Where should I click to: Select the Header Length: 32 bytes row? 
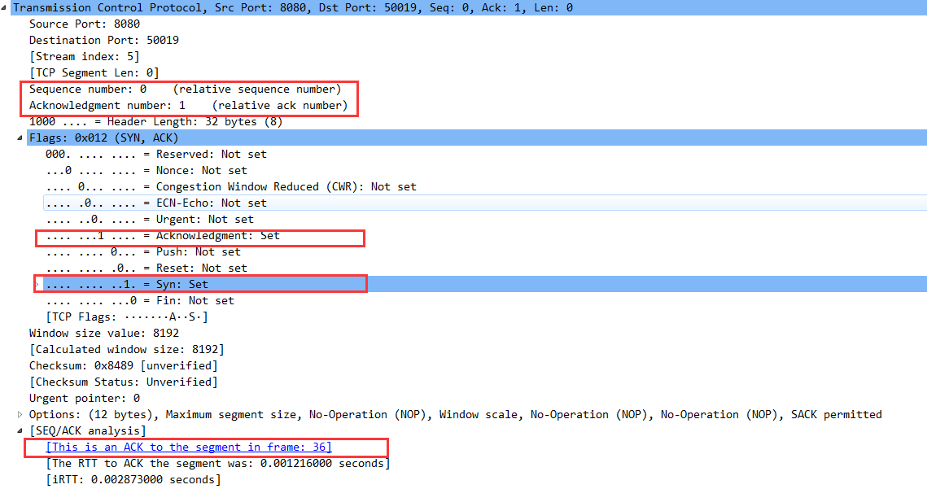[x=156, y=122]
